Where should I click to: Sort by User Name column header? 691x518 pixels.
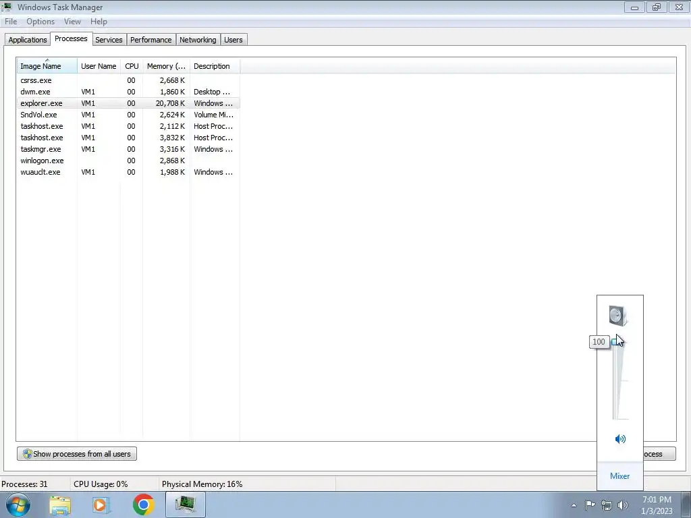pyautogui.click(x=99, y=66)
